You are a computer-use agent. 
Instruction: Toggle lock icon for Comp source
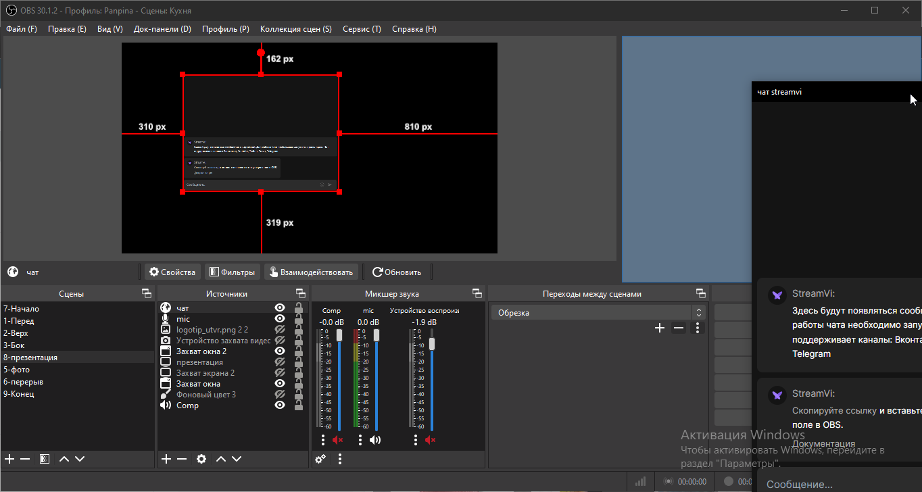point(298,405)
